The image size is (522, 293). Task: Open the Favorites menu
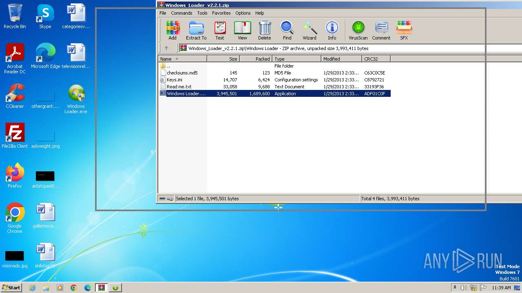221,13
